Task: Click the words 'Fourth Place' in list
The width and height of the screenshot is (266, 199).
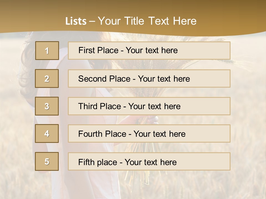Action: pos(102,134)
